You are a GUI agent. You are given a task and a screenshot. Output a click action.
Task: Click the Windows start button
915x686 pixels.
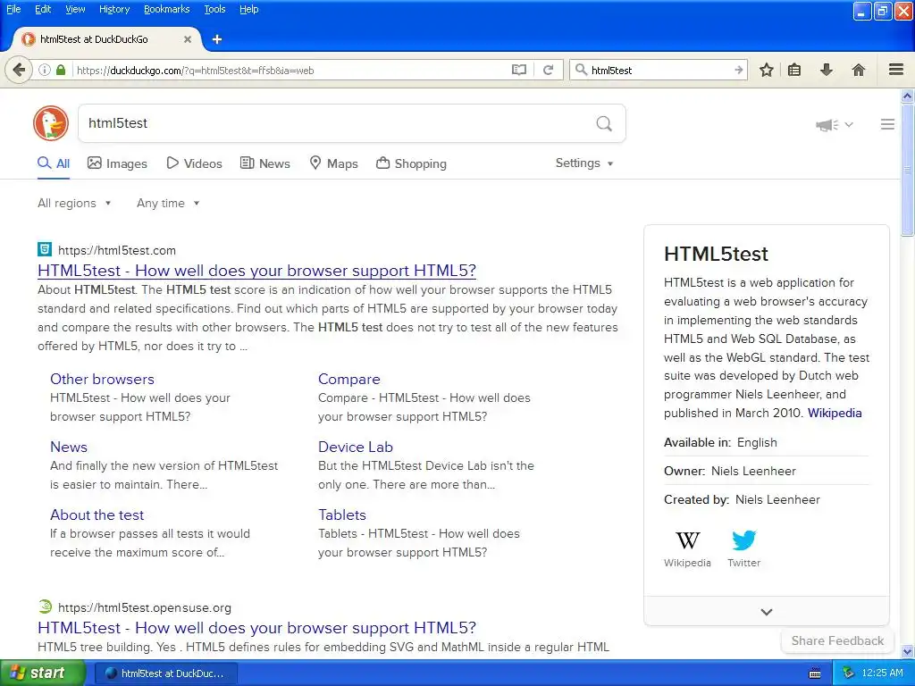tap(42, 673)
